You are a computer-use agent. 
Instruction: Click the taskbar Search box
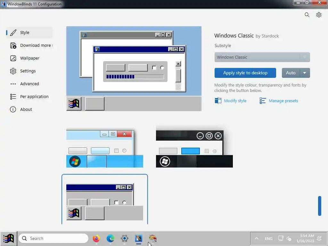pos(53,238)
